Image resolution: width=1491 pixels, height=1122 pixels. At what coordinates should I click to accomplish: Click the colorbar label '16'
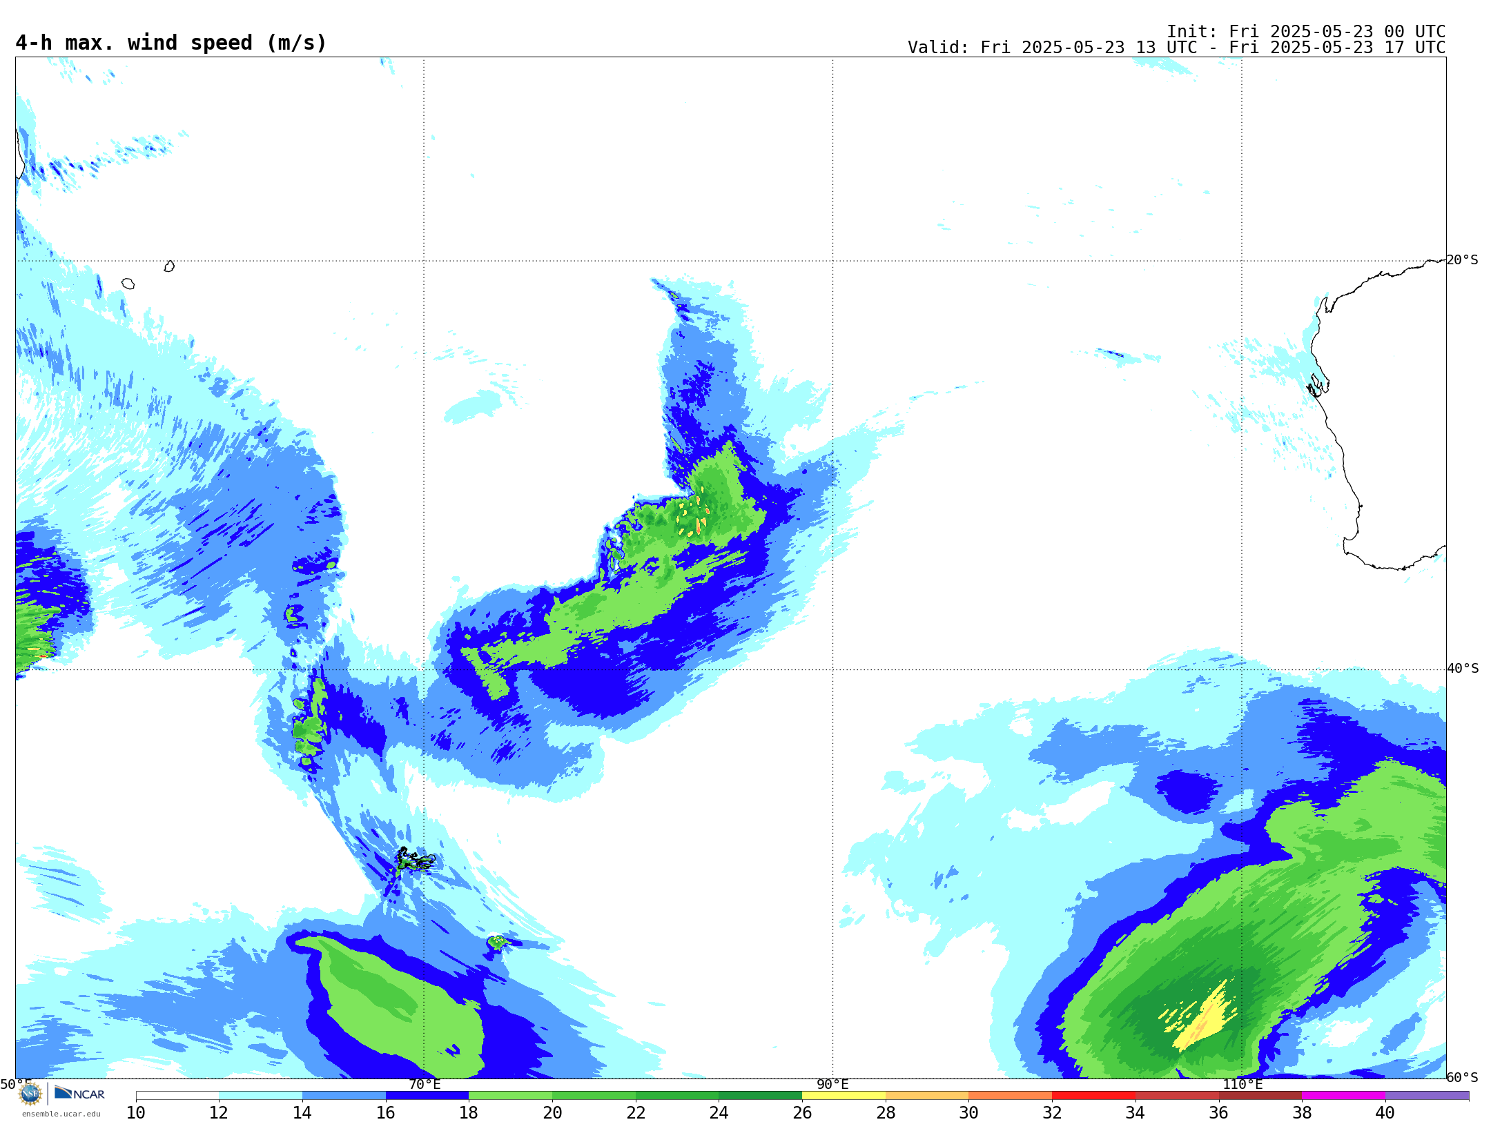tap(386, 1112)
